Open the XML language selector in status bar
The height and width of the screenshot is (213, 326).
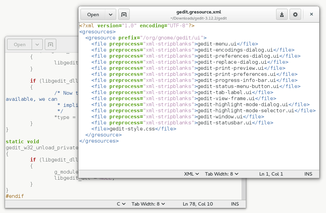tap(191, 174)
